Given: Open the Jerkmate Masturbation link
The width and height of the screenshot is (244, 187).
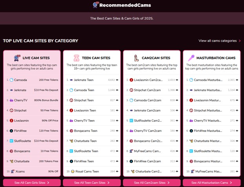Looking at the screenshot, I should [x=208, y=90].
